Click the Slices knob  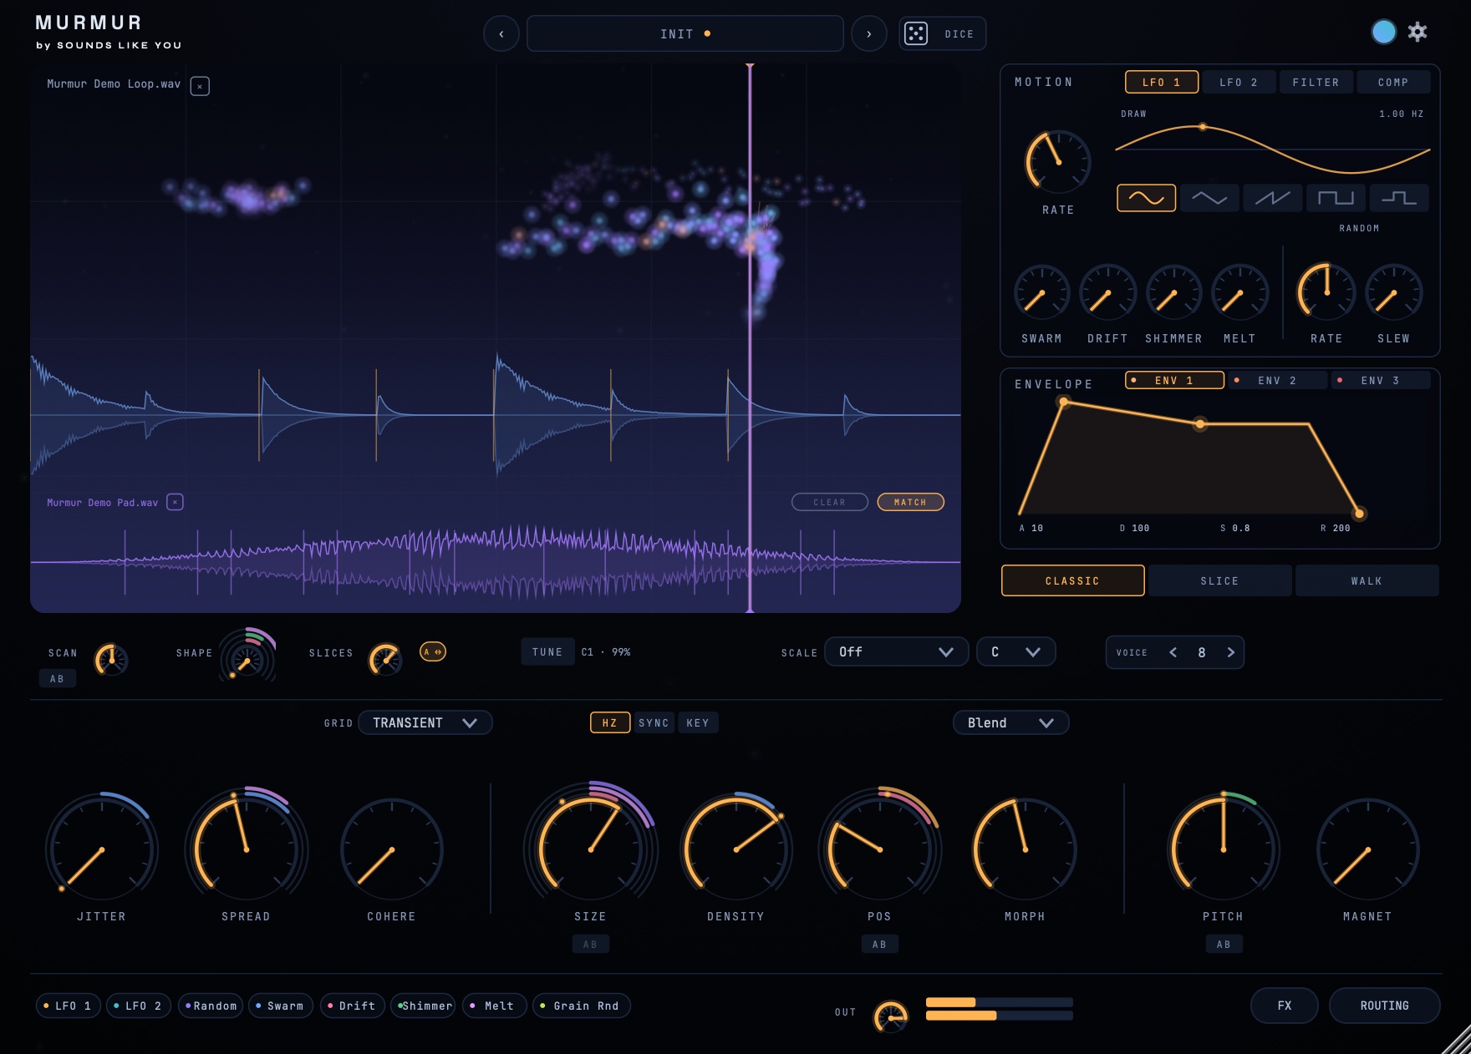385,660
